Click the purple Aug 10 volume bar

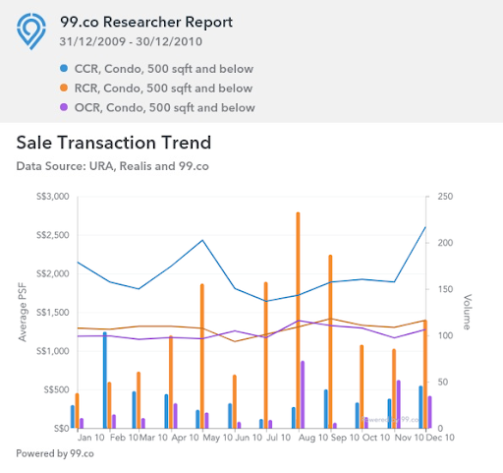click(x=303, y=394)
